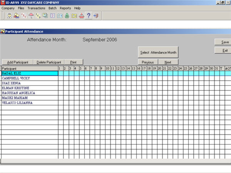The width and height of the screenshot is (231, 173).
Task: Open the Reports menu
Action: click(65, 8)
